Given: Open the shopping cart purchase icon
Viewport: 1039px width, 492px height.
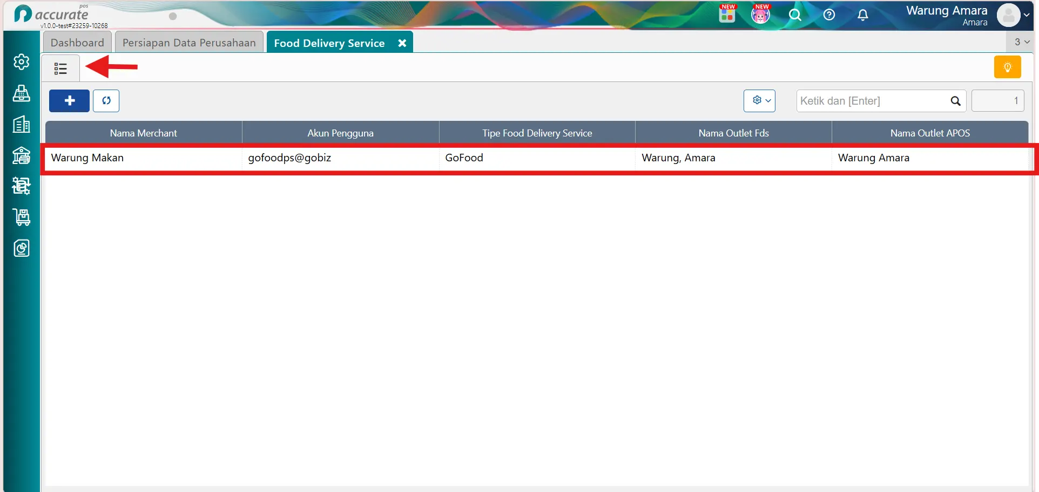Looking at the screenshot, I should (x=22, y=217).
